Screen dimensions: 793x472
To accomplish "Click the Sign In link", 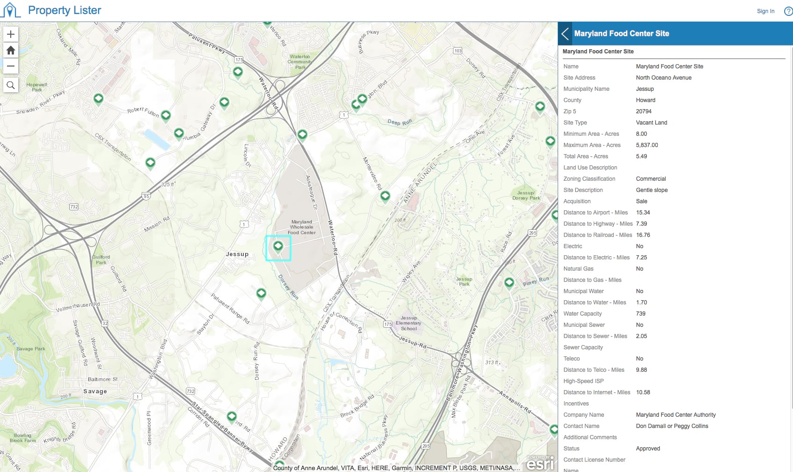I will click(765, 11).
